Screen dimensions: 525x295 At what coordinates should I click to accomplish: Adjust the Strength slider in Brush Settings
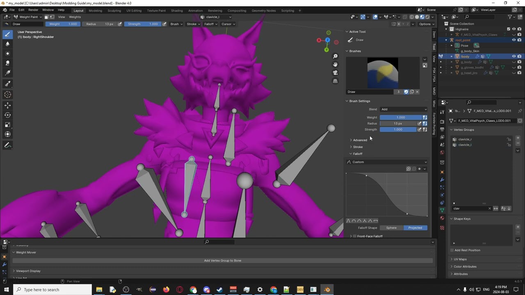pyautogui.click(x=398, y=129)
